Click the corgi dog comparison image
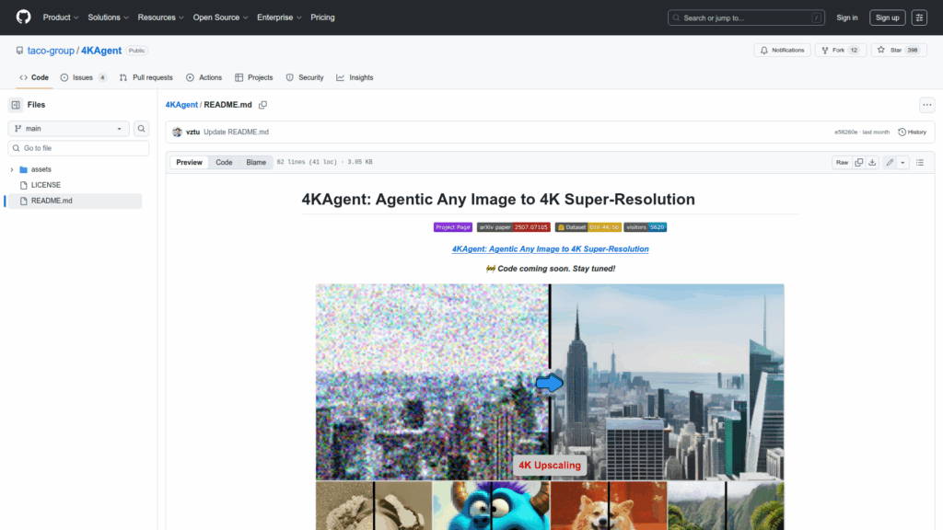This screenshot has height=530, width=943. point(609,505)
